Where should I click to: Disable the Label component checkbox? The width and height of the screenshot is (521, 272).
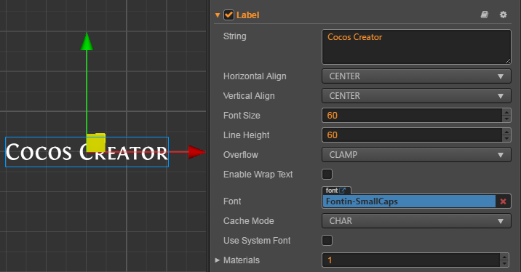(228, 15)
